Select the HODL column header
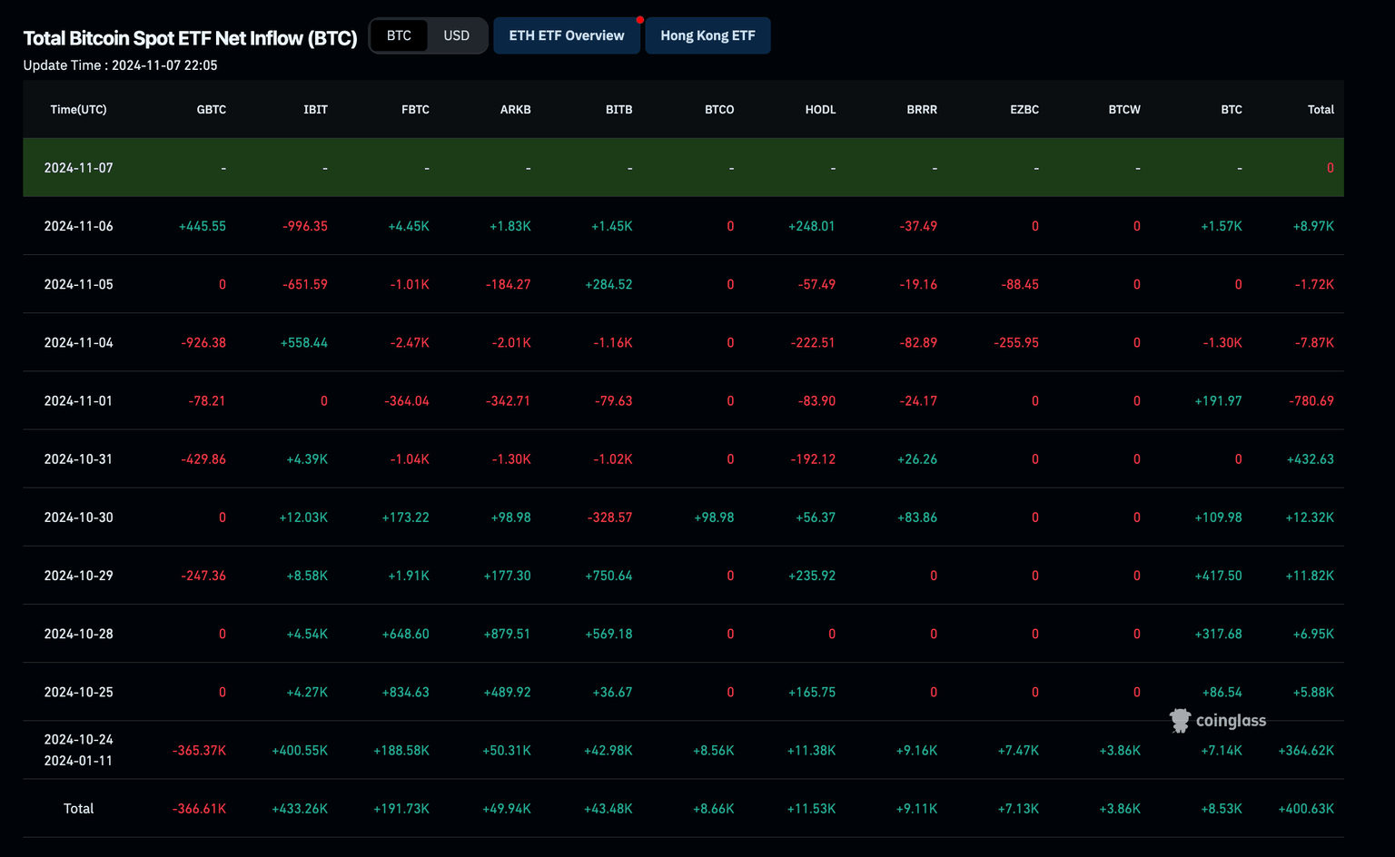The image size is (1395, 857). [x=820, y=110]
